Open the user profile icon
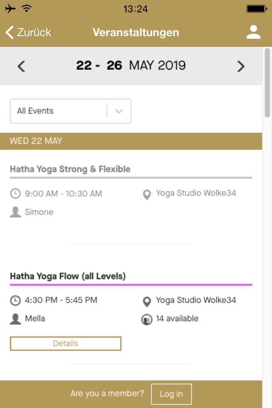 (x=253, y=32)
